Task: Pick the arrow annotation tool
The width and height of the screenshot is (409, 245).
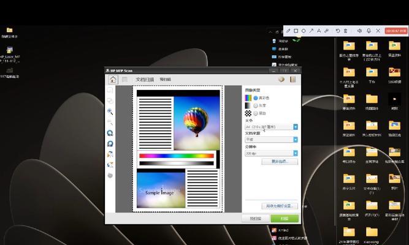Action: pos(311,31)
